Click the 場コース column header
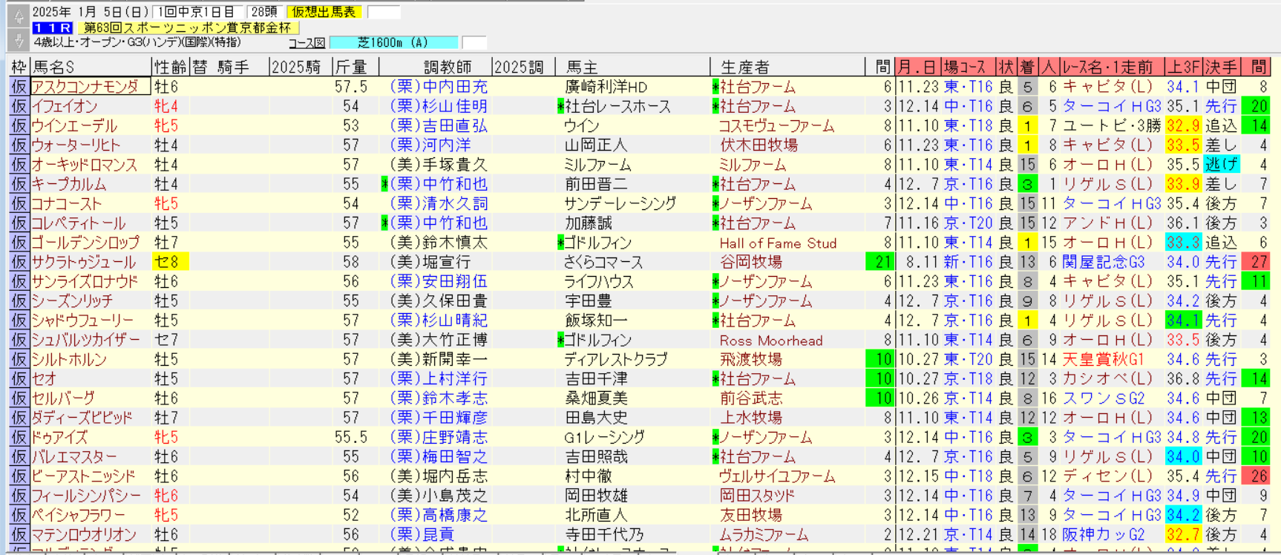Screen dimensions: 1281x555 coord(969,67)
